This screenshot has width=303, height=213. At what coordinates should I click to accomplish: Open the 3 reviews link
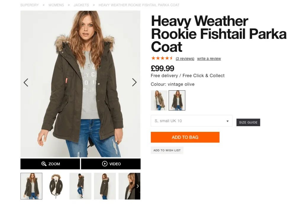coord(185,58)
